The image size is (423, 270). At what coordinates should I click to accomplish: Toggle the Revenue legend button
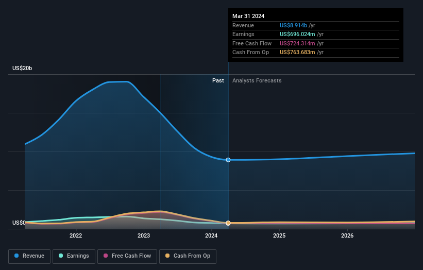[29, 256]
